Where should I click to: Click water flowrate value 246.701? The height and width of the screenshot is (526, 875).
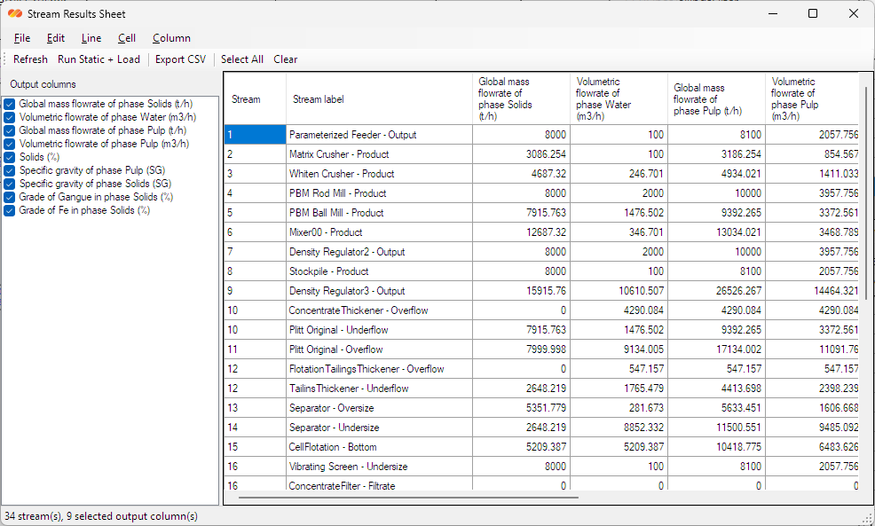point(619,174)
